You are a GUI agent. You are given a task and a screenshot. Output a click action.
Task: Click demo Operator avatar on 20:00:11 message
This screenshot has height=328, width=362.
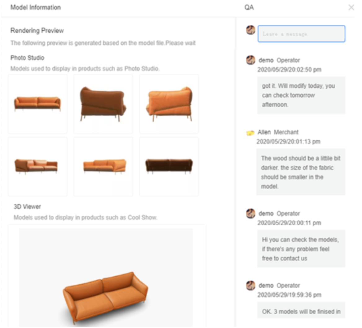[251, 213]
